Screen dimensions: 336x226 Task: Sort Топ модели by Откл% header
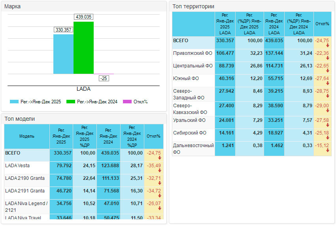[x=153, y=136]
